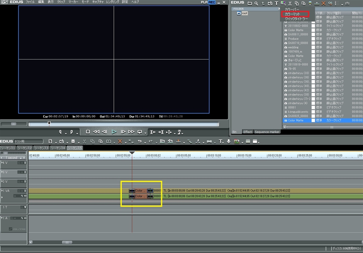The width and height of the screenshot is (363, 253).
Task: Click the search magnifier icon in the Bin toolbar
Action: (256, 3)
